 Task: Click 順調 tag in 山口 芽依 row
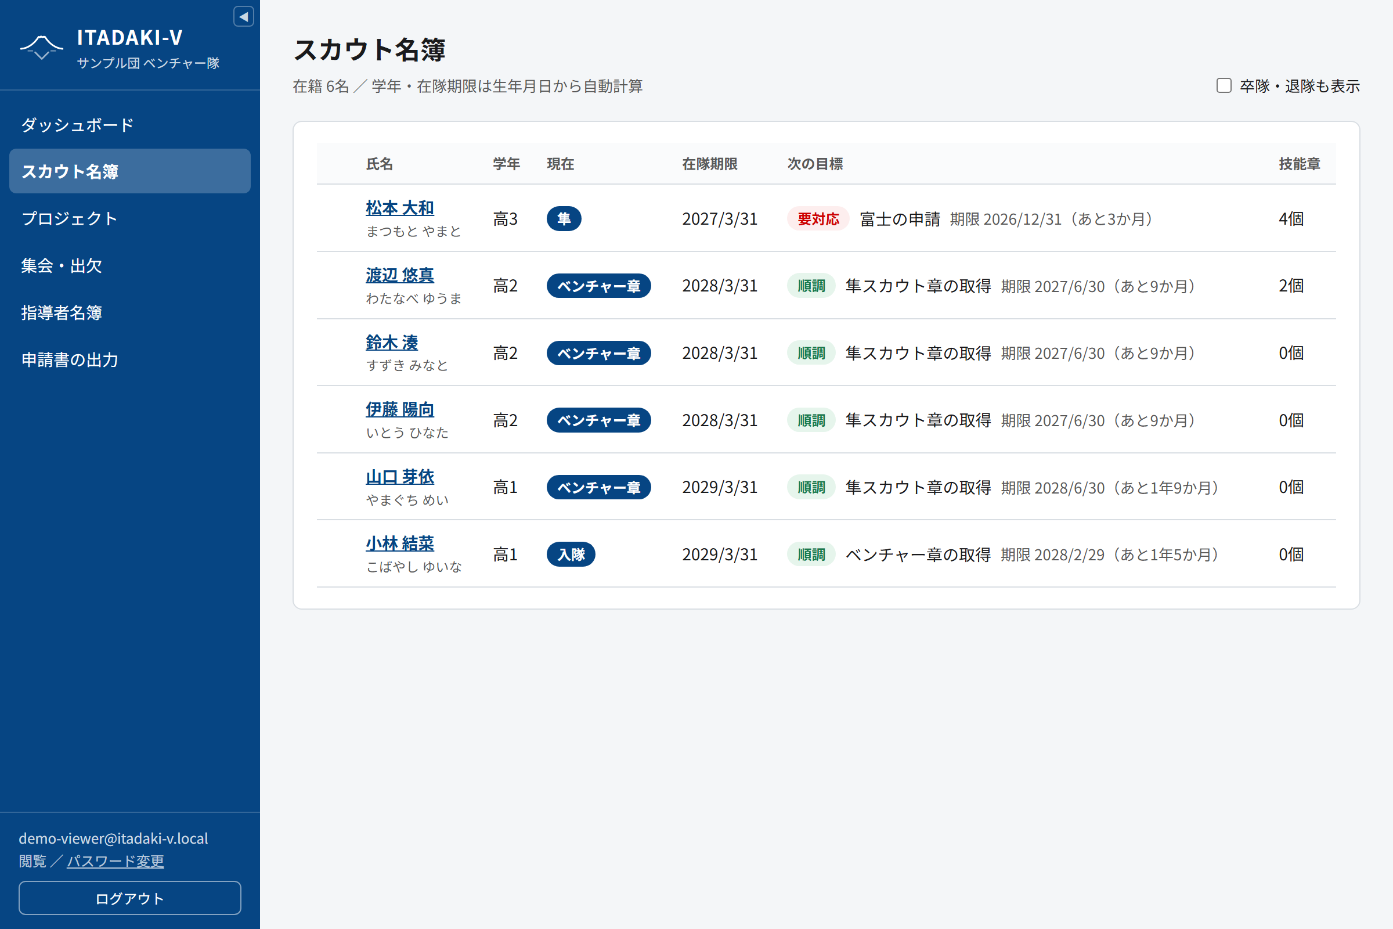tap(811, 487)
